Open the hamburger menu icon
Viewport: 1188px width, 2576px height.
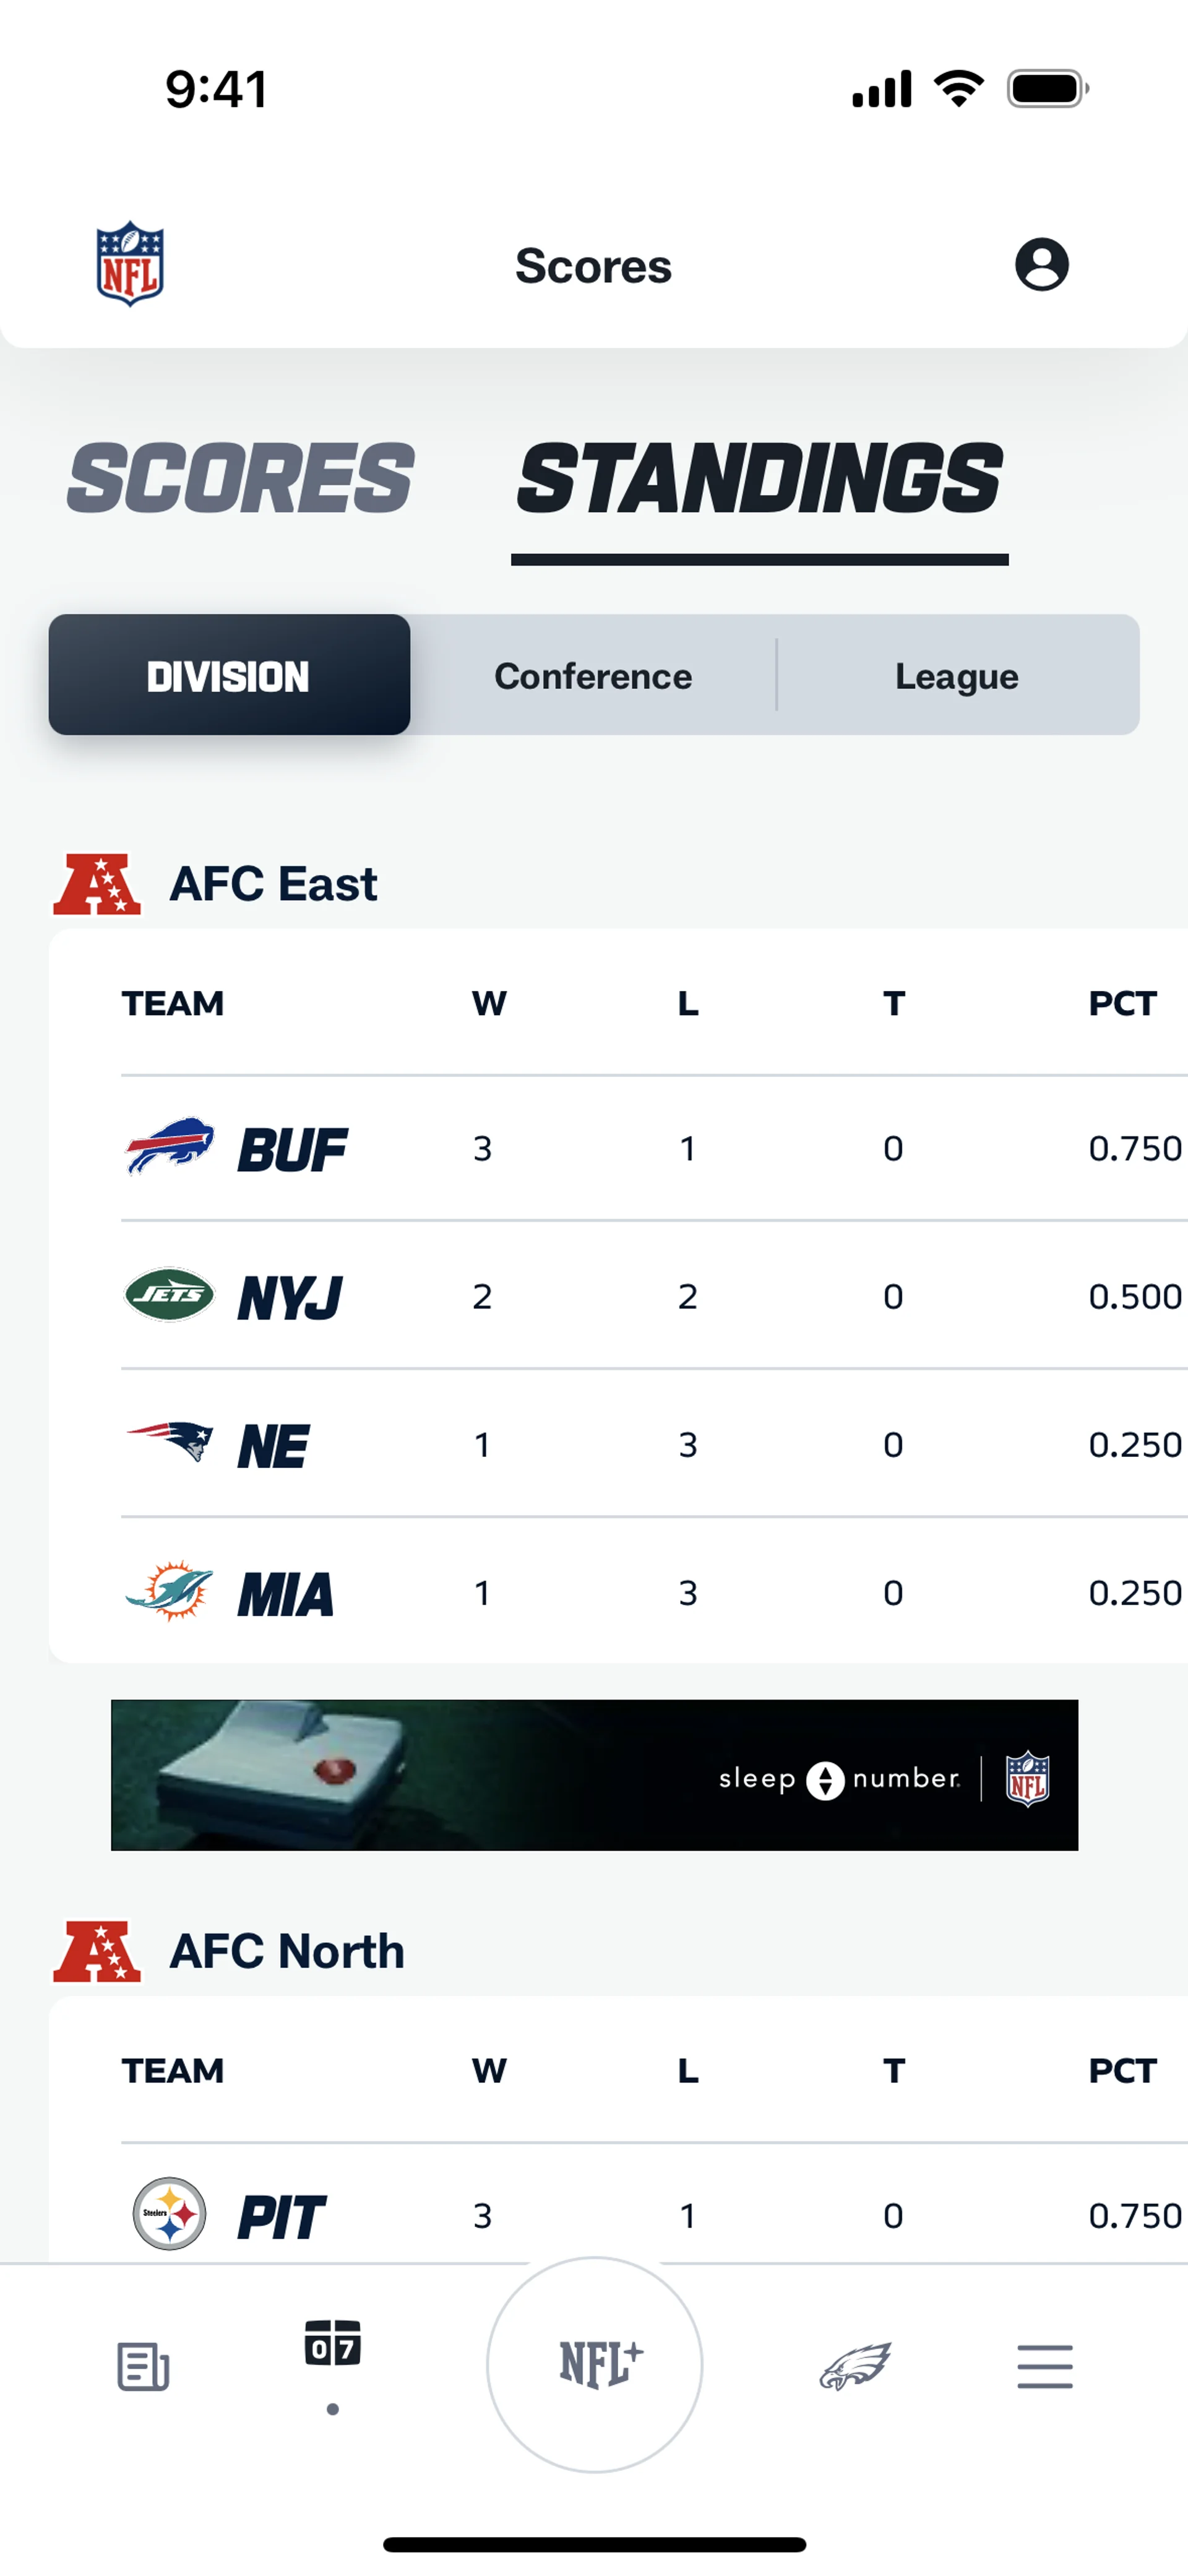coord(1045,2366)
